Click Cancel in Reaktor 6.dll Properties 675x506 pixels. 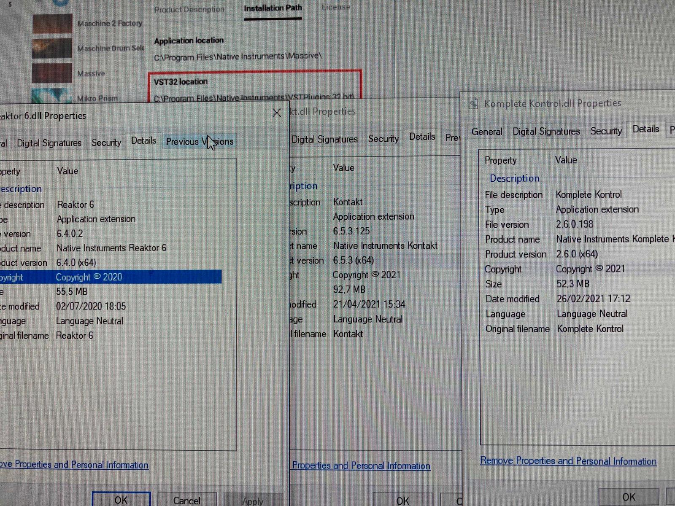click(186, 500)
